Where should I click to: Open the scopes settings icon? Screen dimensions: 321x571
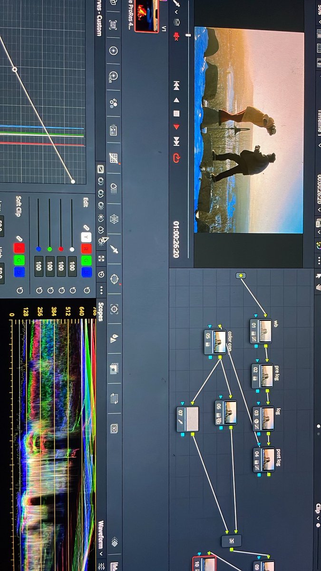tap(101, 566)
